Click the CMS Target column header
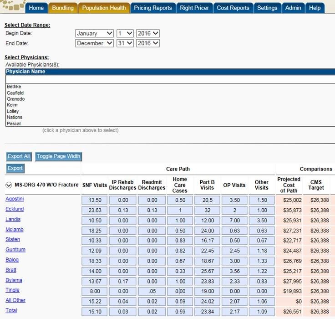 click(x=316, y=185)
